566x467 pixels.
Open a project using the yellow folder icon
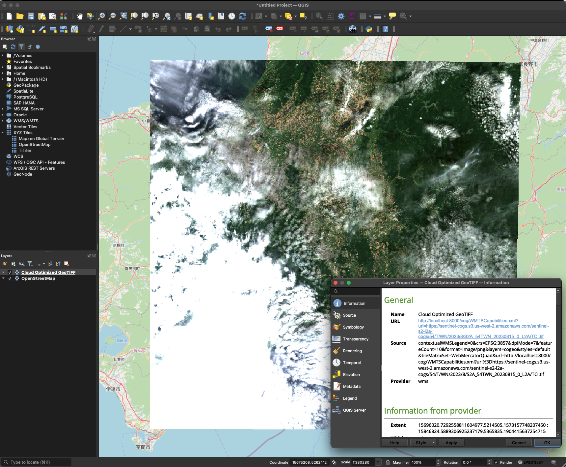[x=20, y=16]
